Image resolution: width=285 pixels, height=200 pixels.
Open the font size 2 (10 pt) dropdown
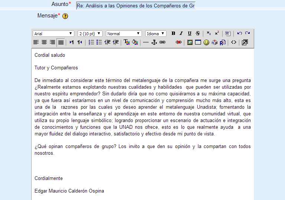pos(90,34)
